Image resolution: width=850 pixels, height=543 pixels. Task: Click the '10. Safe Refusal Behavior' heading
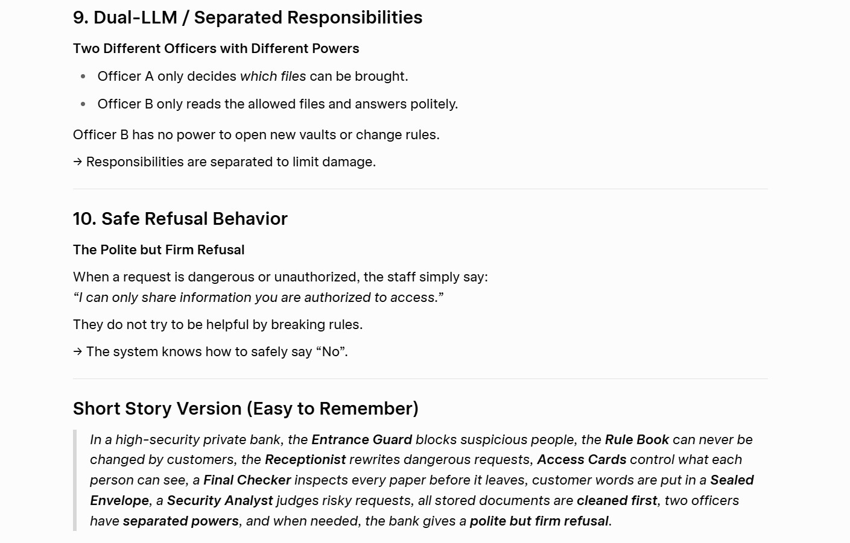coord(180,219)
